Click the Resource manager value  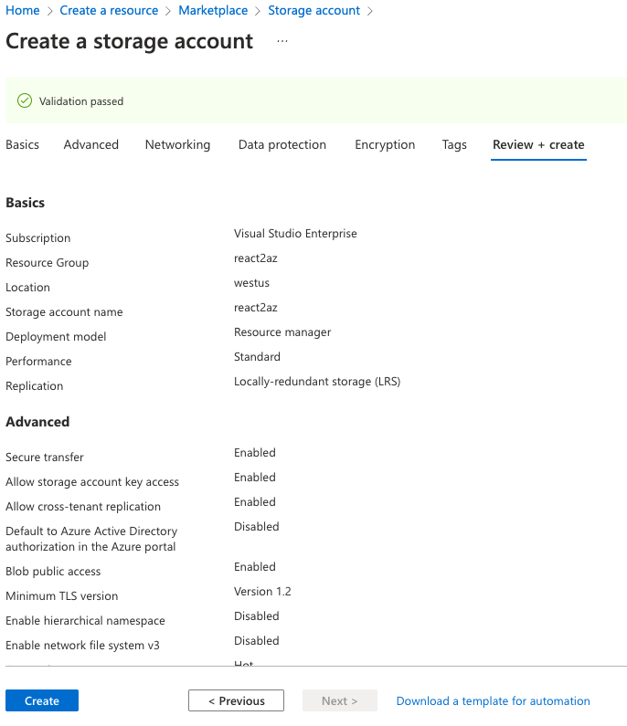[282, 332]
